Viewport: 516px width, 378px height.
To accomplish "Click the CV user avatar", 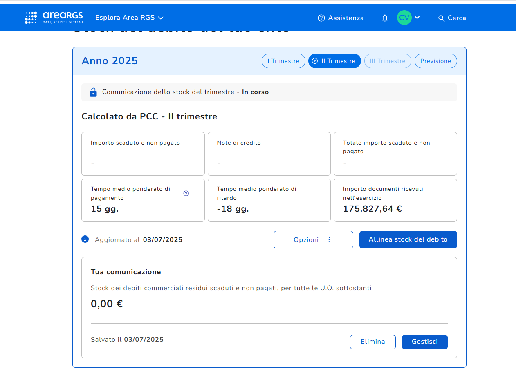I will pyautogui.click(x=404, y=18).
